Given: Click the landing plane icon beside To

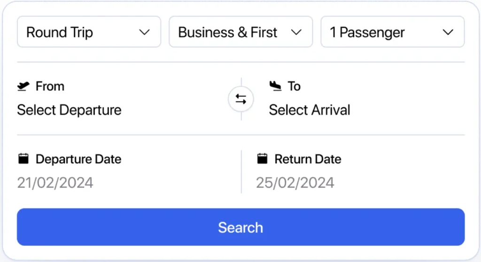Looking at the screenshot, I should click(x=275, y=86).
